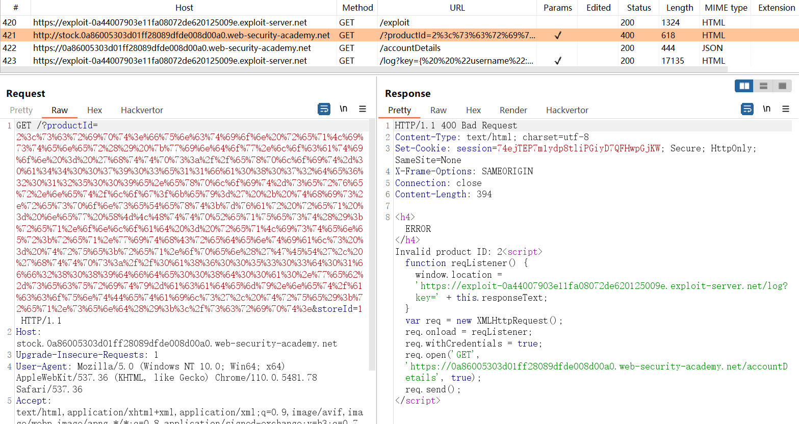Click the Response panel title

(408, 94)
